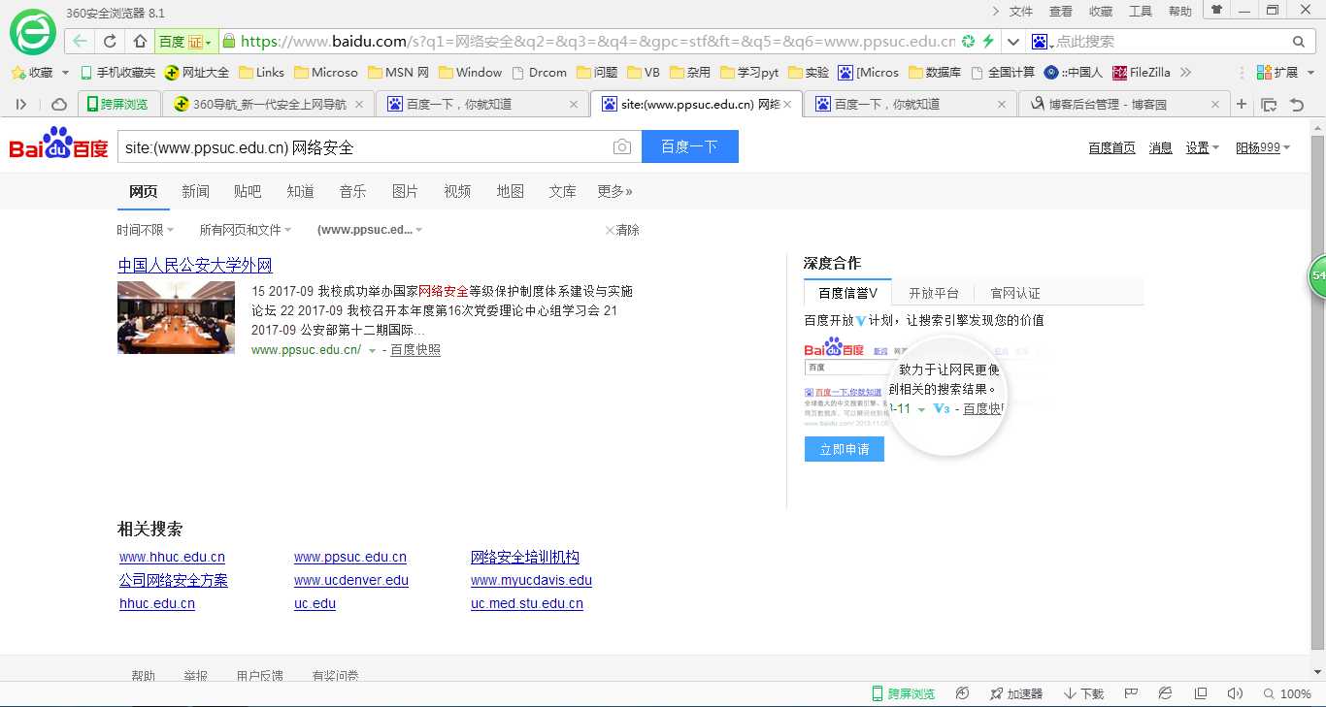This screenshot has height=707, width=1326.
Task: Click the star 收藏 favorites icon
Action: pyautogui.click(x=17, y=73)
